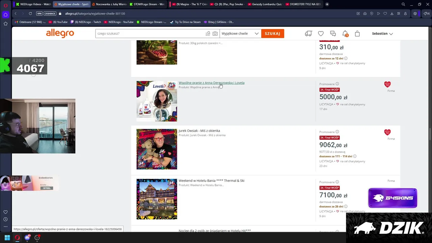The width and height of the screenshot is (432, 243).
Task: Open the heart icon at sidebar bottom
Action: (5, 212)
